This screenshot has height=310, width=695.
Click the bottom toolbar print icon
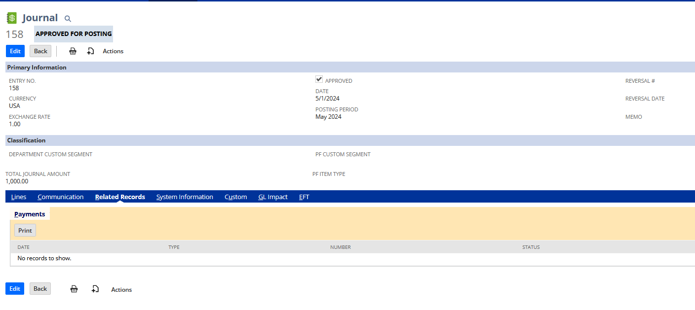click(x=74, y=289)
